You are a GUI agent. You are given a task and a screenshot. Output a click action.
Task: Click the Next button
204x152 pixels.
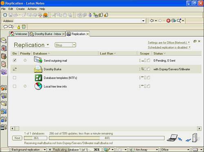pyautogui.click(x=17, y=138)
